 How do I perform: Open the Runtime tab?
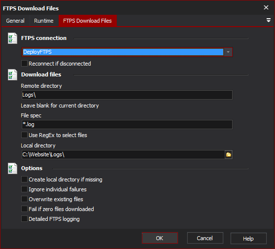click(44, 21)
